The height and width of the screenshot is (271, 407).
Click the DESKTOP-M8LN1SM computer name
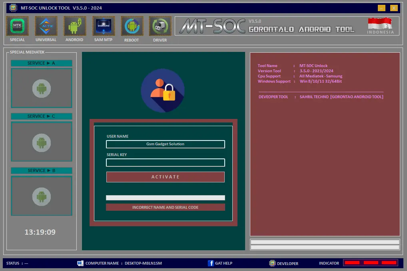[143, 263]
